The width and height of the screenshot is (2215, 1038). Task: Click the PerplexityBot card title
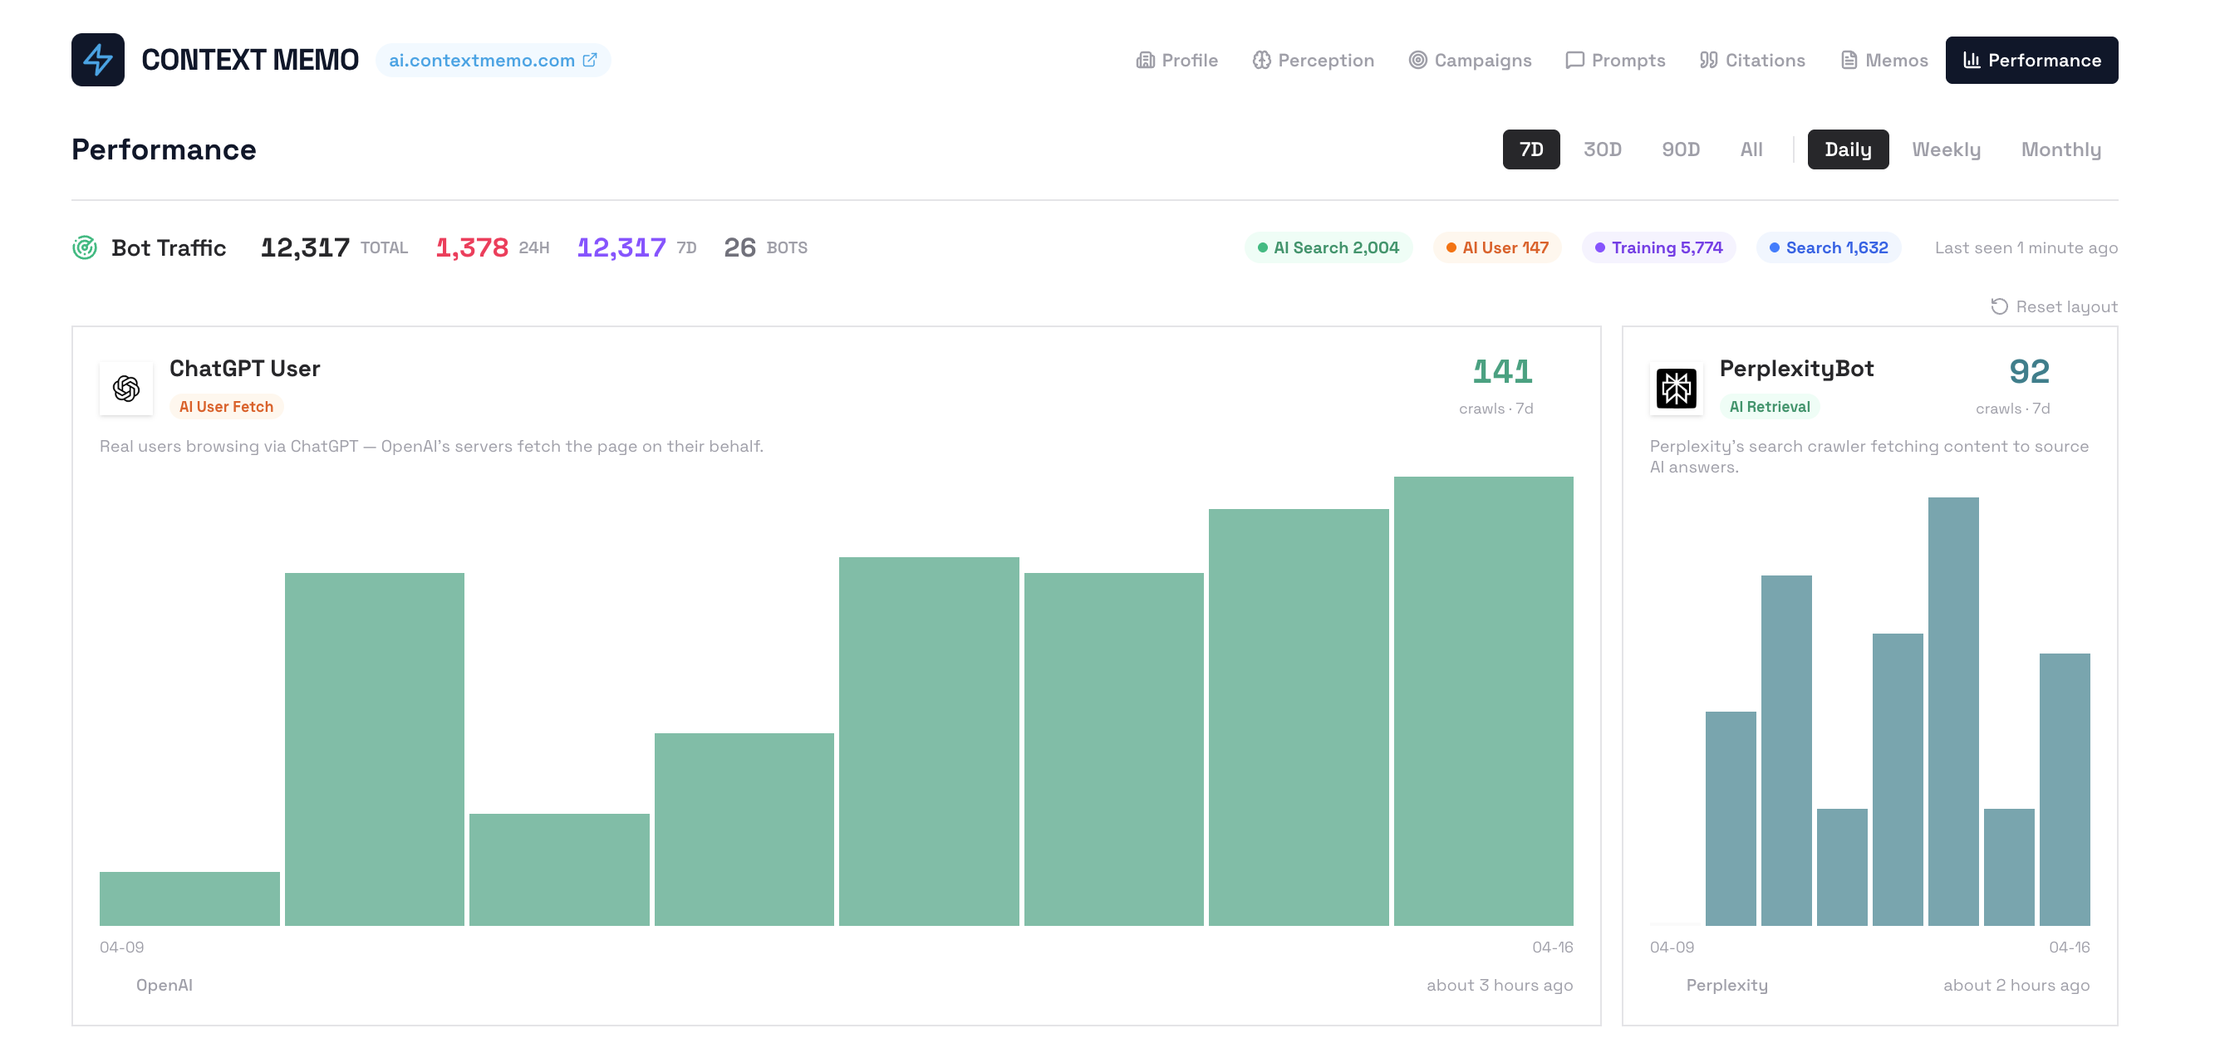pos(1796,369)
